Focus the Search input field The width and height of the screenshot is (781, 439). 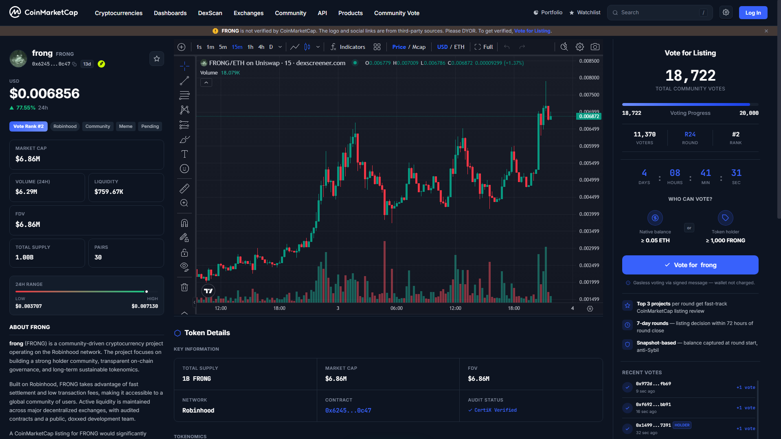point(660,13)
